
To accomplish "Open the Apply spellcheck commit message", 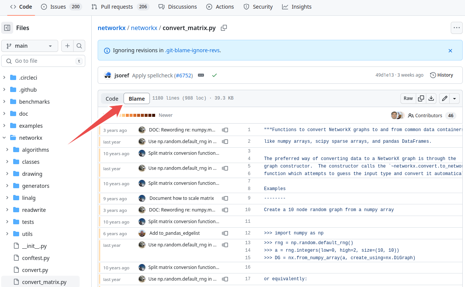I will coord(152,75).
